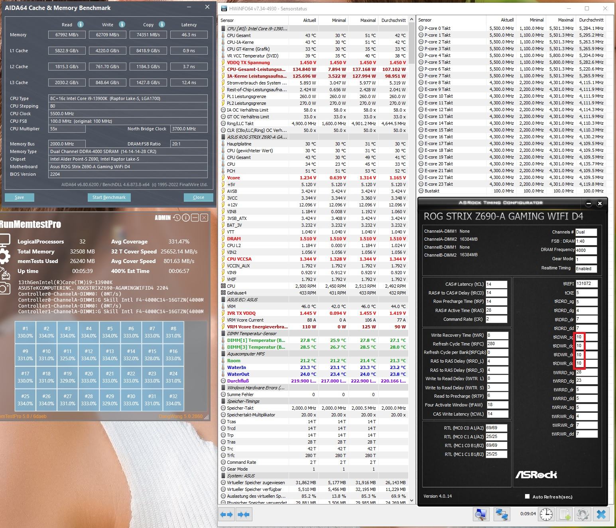Click Maximal column header in left HWiNFO panel

(x=363, y=20)
